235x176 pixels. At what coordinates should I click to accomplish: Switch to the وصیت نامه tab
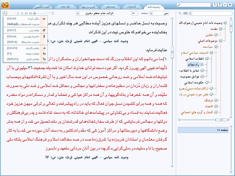(x=154, y=7)
